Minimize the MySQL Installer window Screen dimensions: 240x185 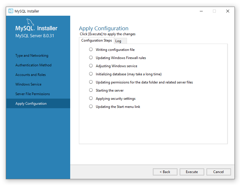[x=201, y=11]
